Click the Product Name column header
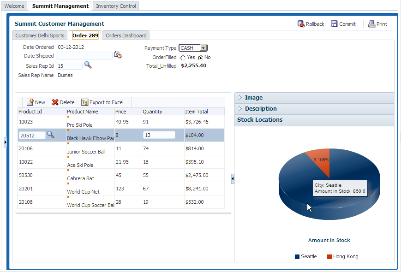Viewport: 401px width, 272px height. pyautogui.click(x=90, y=112)
